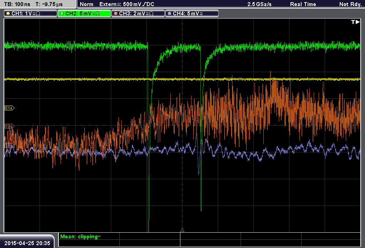Select the CH4: 5 mV channel tab
The width and height of the screenshot is (365, 248).
(192, 14)
